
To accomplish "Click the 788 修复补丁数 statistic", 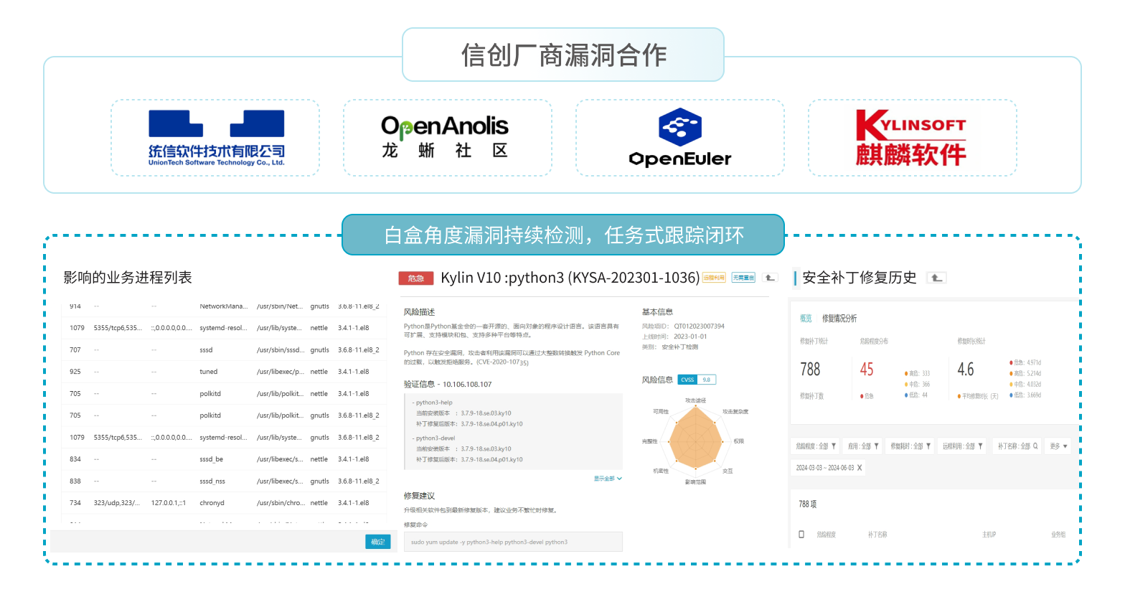I will pyautogui.click(x=811, y=370).
